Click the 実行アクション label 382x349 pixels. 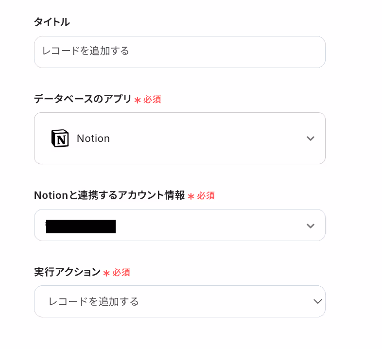pos(67,272)
